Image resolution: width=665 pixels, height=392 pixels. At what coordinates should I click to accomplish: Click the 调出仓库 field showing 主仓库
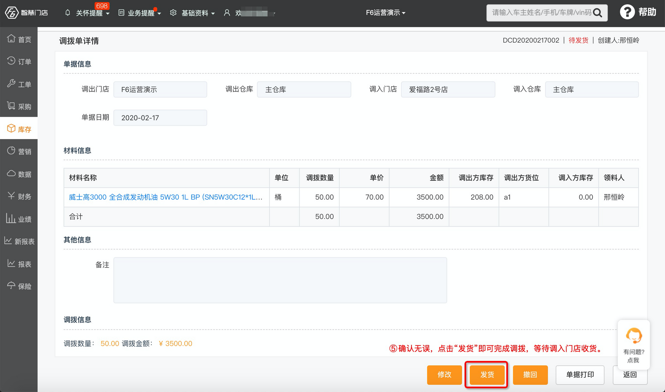coord(304,89)
